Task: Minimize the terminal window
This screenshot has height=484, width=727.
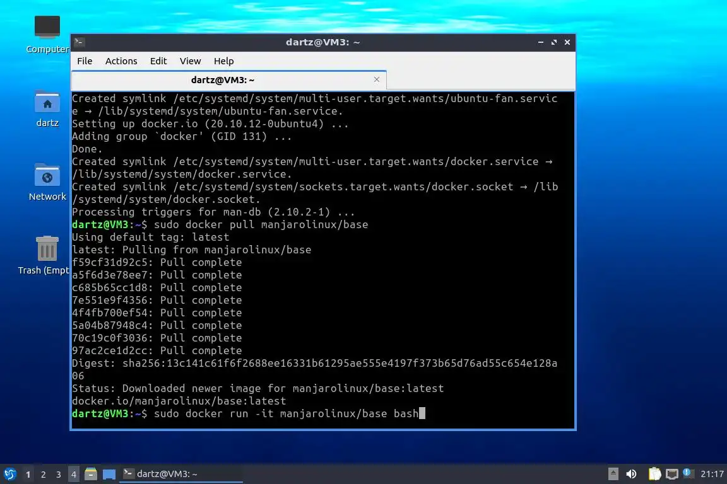Action: 541,42
